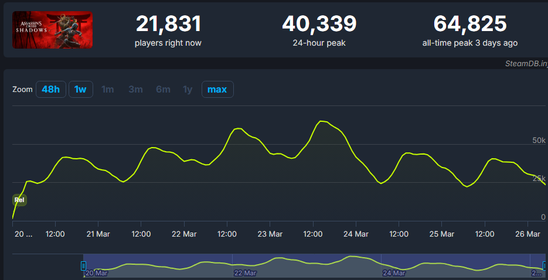This screenshot has height=280, width=548.
Task: Set chart zoom to 48h
Action: [50, 90]
